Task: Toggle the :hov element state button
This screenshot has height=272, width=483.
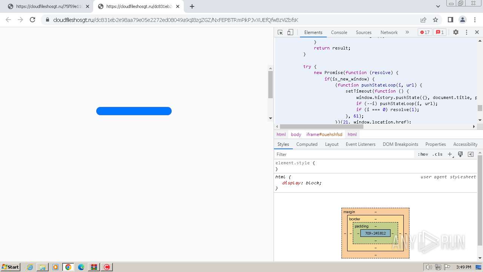Action: coord(423,154)
